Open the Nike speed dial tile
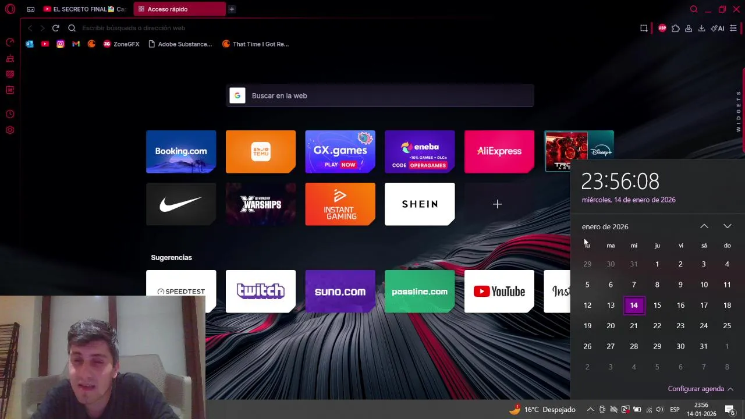Image resolution: width=745 pixels, height=419 pixels. tap(181, 204)
